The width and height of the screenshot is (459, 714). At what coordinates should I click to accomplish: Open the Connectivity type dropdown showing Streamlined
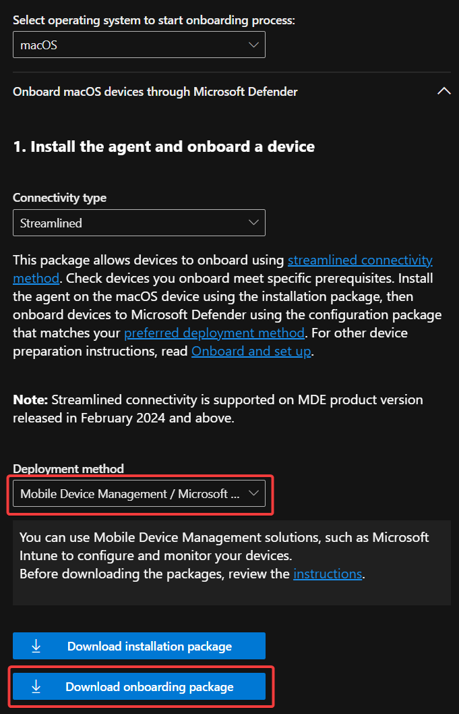tap(138, 223)
